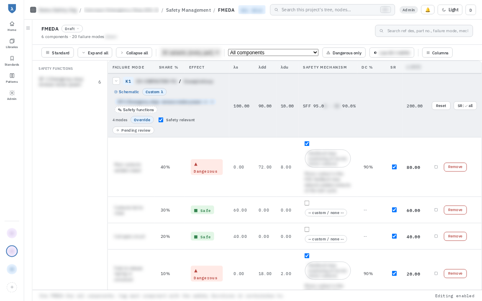The width and height of the screenshot is (482, 301).
Task: Open the K1 Schematic link
Action: [x=127, y=92]
